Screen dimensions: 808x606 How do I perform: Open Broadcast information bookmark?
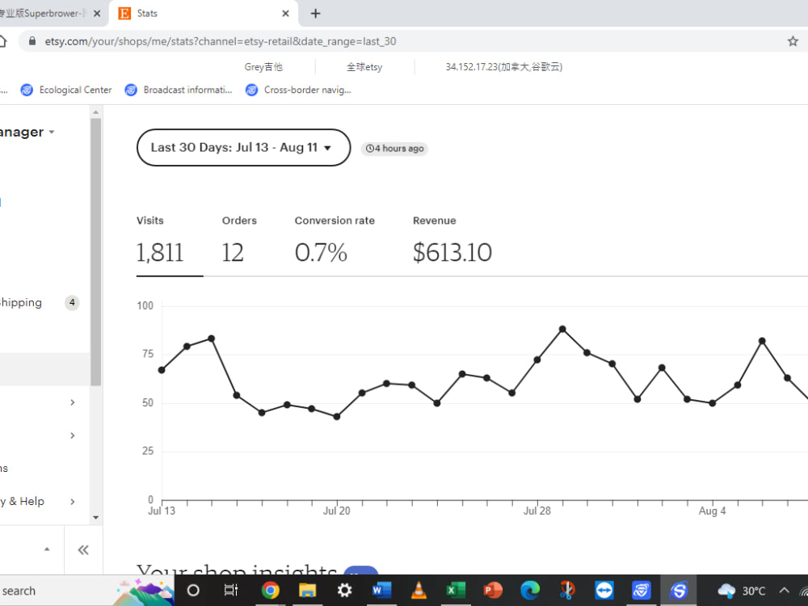click(x=179, y=90)
